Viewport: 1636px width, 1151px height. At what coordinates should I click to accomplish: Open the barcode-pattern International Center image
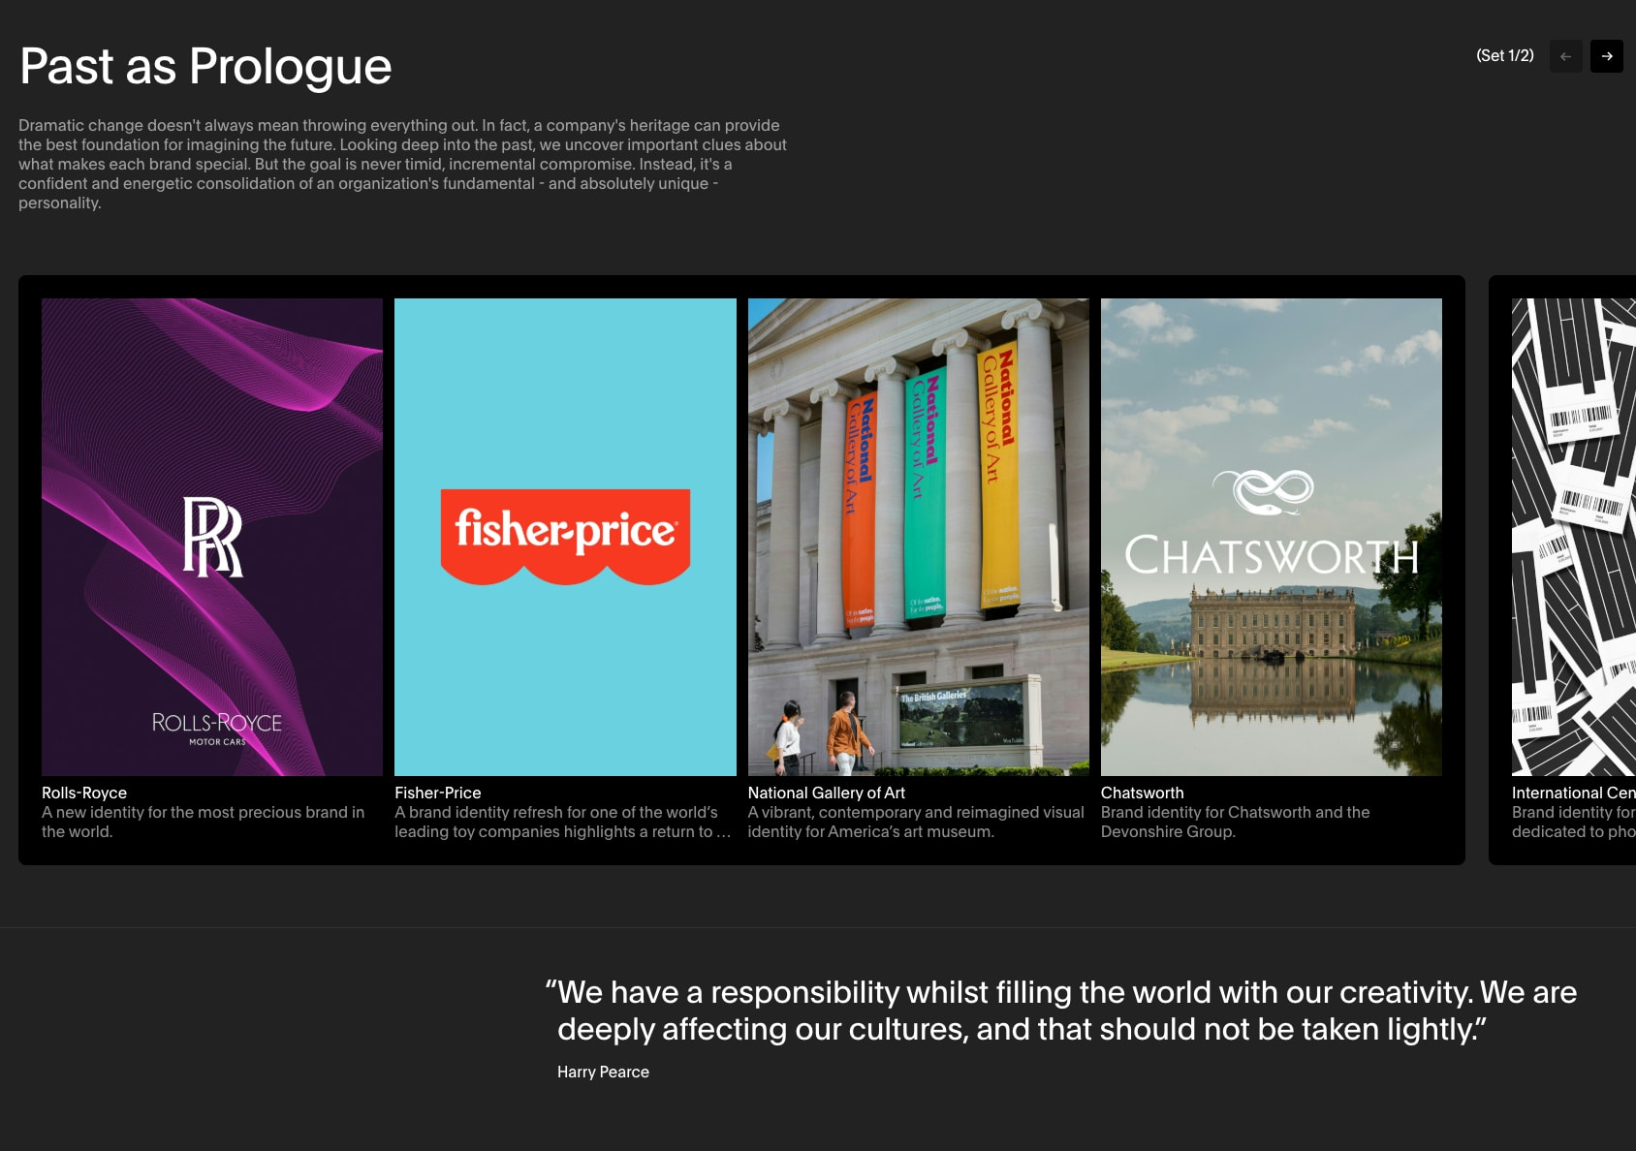coord(1574,537)
